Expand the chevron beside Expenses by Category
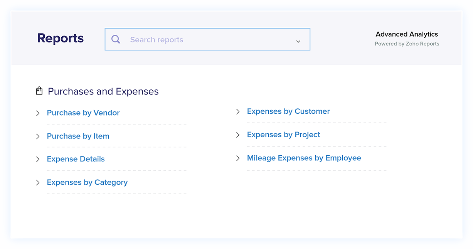 click(38, 183)
